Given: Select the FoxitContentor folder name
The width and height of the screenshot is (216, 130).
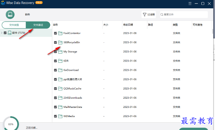Looking at the screenshot, I should [x=72, y=33].
